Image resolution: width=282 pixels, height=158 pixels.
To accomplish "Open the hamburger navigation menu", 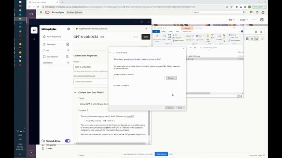I will click(41, 12).
